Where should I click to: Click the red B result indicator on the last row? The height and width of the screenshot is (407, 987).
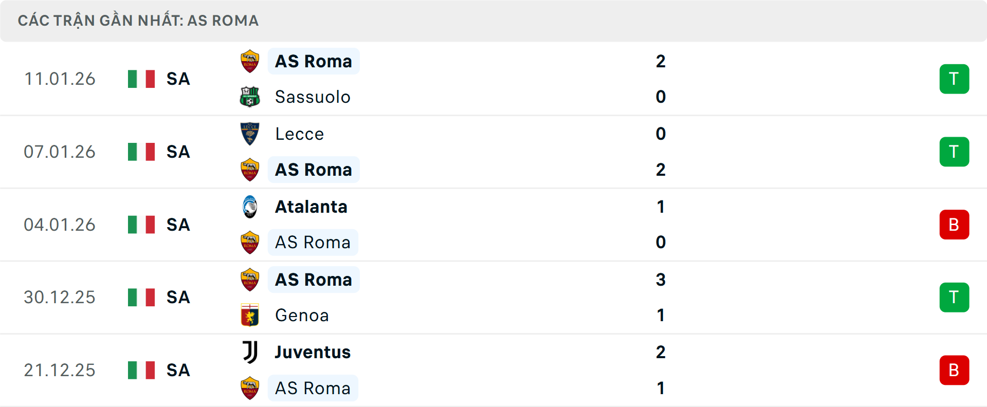955,370
